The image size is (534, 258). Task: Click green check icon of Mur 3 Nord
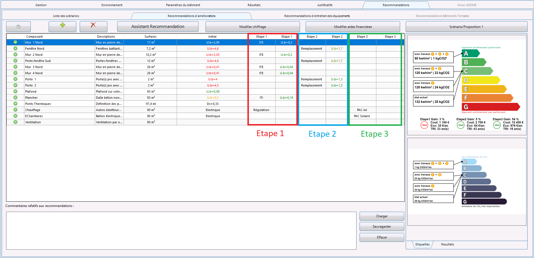pyautogui.click(x=15, y=67)
